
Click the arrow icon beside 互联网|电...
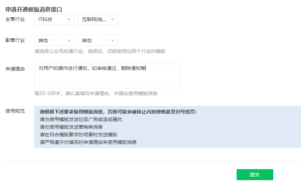[112, 19]
